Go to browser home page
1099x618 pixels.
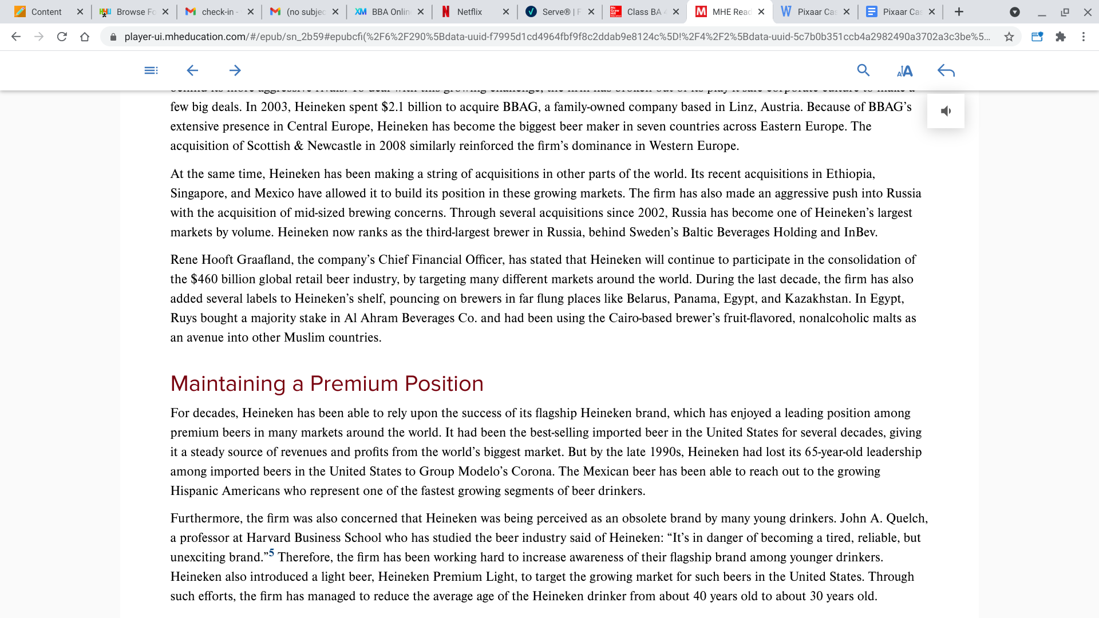tap(85, 37)
